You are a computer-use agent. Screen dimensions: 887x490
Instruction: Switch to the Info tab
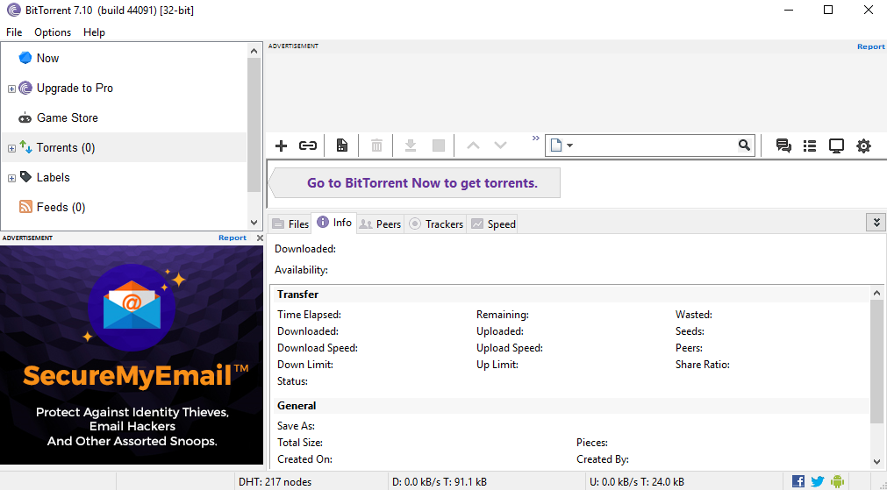click(334, 223)
